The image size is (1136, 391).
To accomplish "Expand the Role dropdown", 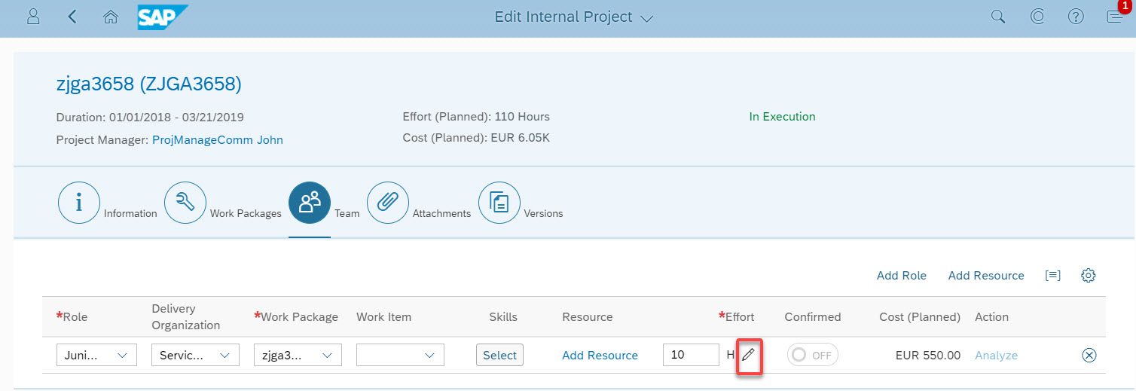I will click(96, 355).
